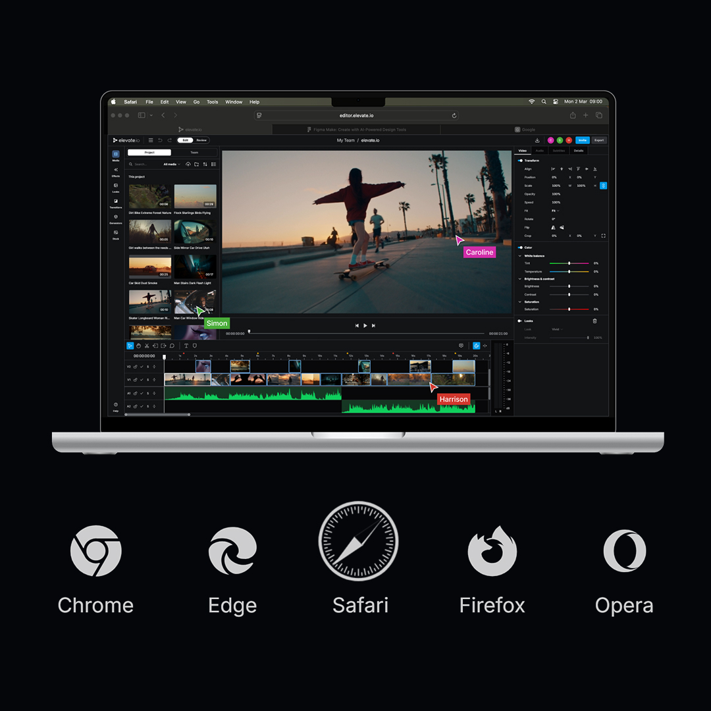Click the redo arrow in editor header
Viewport: 711px width, 711px height.
click(170, 140)
